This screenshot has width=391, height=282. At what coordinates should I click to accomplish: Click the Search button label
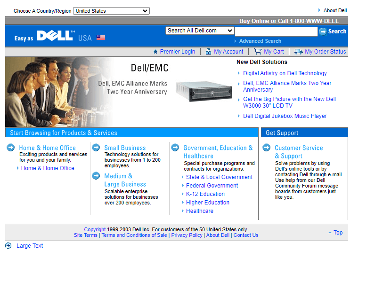coord(337,31)
